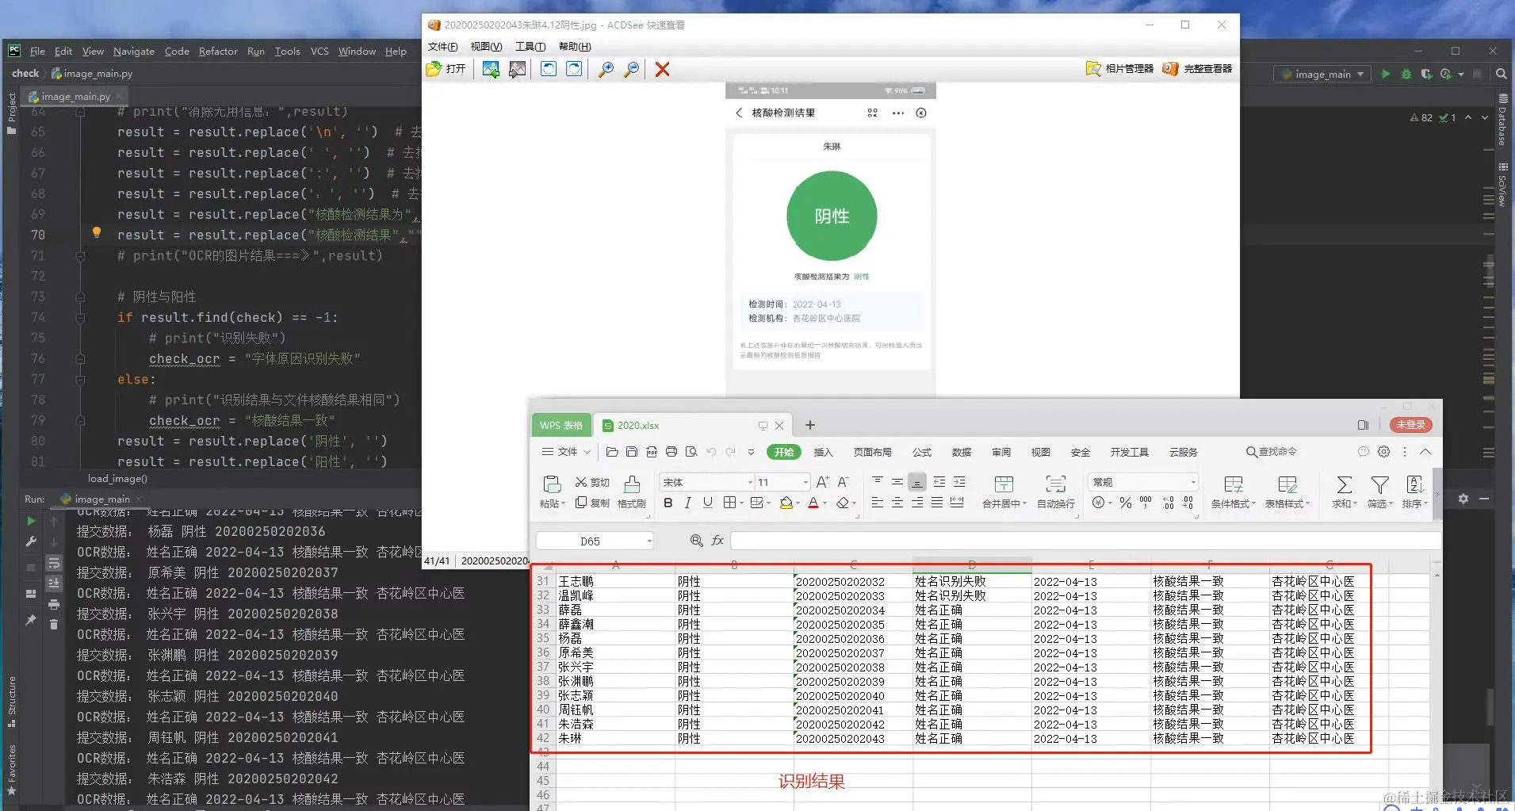Click ACDSee zoom out magnifier
Image resolution: width=1515 pixels, height=811 pixels.
632,69
